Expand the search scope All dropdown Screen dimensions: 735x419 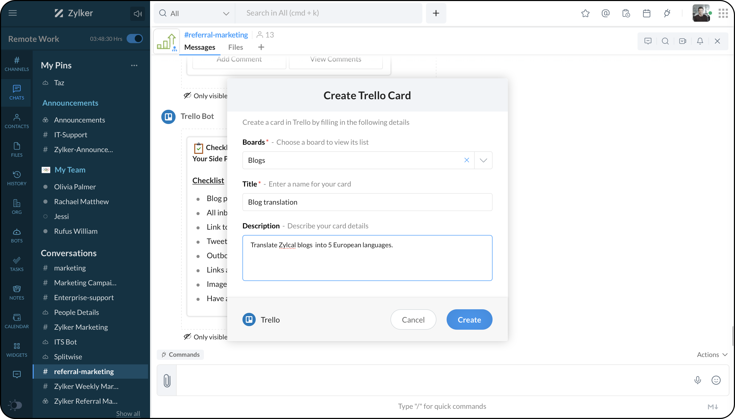[194, 13]
